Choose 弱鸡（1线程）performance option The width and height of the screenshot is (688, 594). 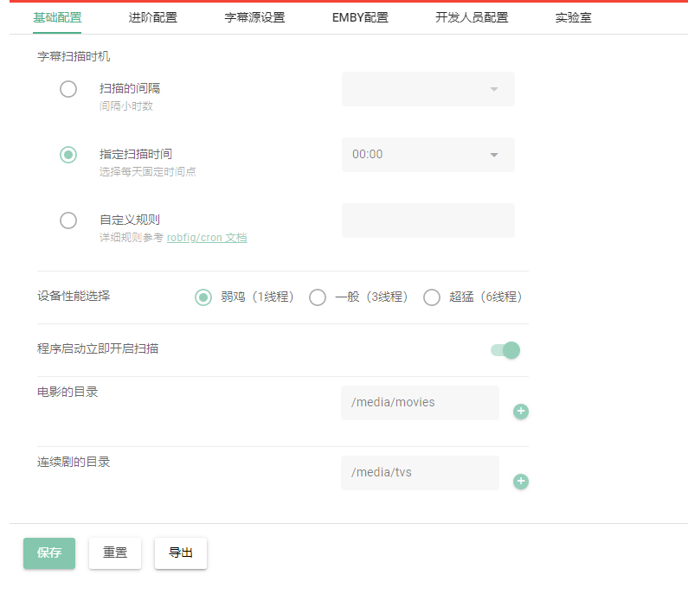tap(203, 297)
